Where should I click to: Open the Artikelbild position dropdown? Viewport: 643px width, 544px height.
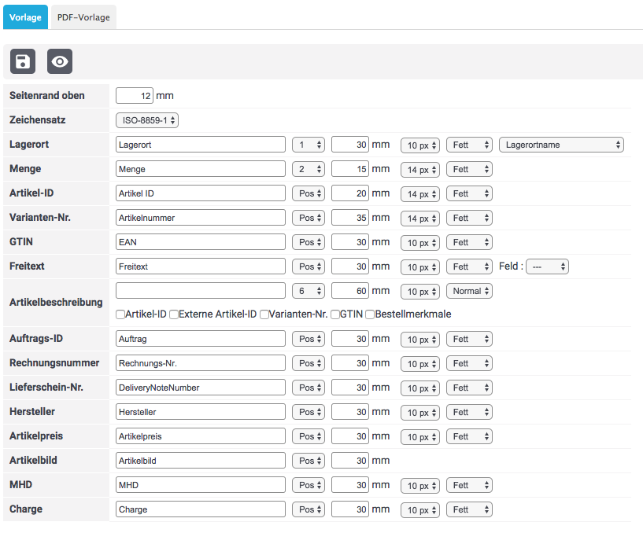coord(308,461)
